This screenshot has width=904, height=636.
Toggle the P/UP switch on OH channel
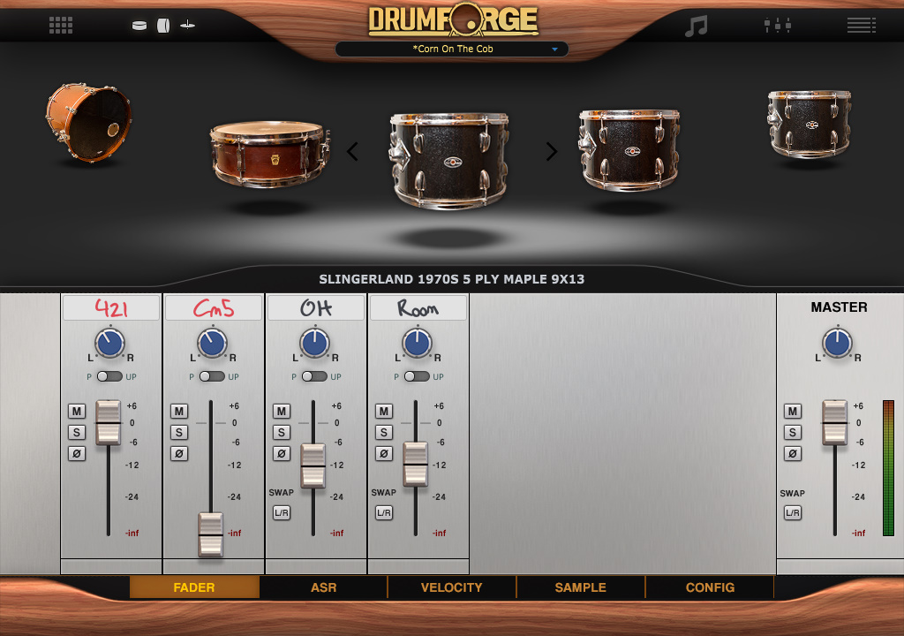[314, 376]
